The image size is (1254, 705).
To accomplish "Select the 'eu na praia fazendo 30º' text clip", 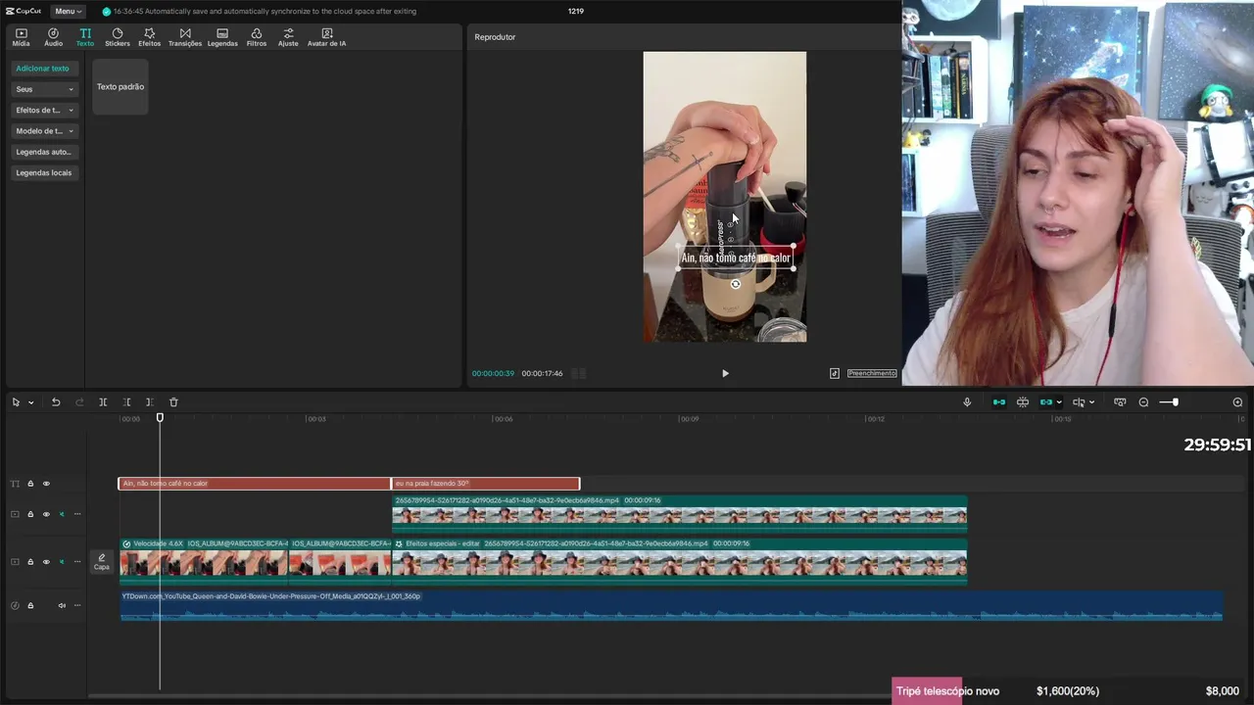I will 486,484.
